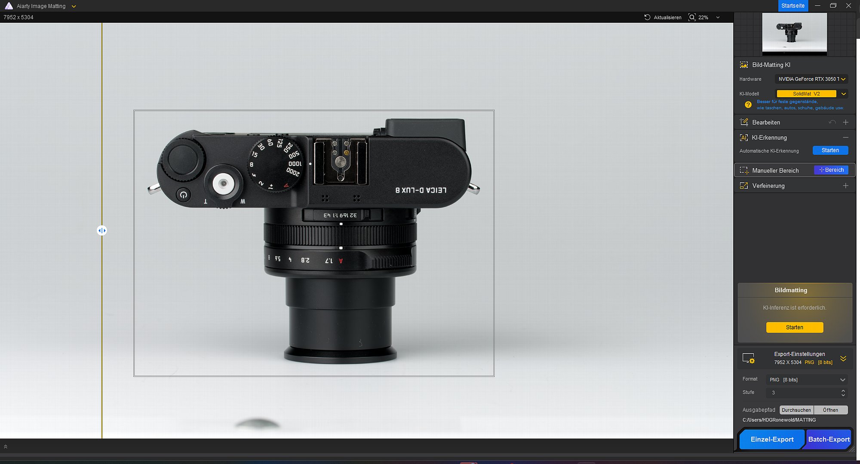This screenshot has width=860, height=464.
Task: Click the KI-Erkennung section header
Action: [794, 138]
